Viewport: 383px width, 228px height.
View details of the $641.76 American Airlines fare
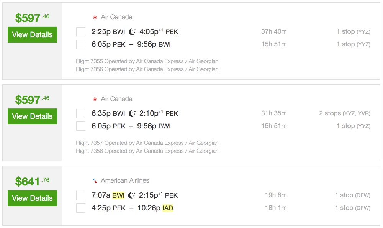(32, 198)
